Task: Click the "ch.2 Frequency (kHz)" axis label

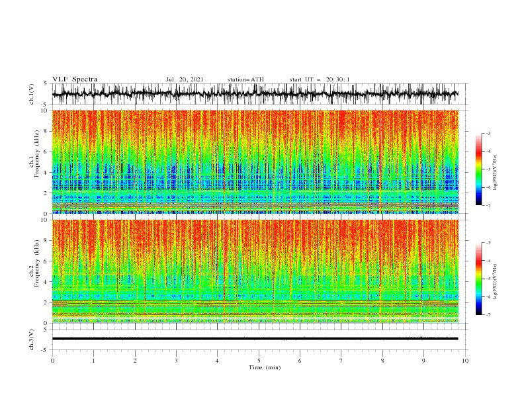Action: tap(34, 263)
